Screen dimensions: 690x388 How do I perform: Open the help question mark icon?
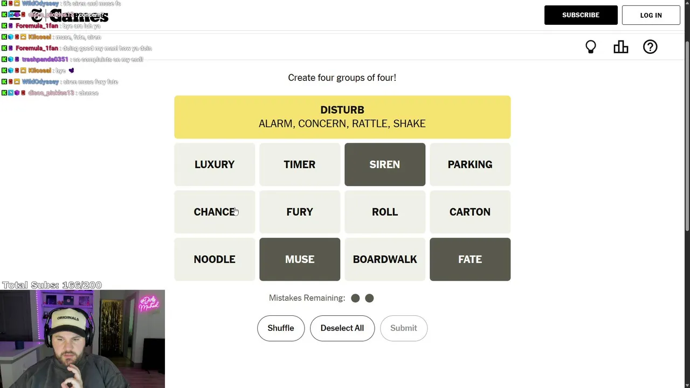click(x=650, y=47)
